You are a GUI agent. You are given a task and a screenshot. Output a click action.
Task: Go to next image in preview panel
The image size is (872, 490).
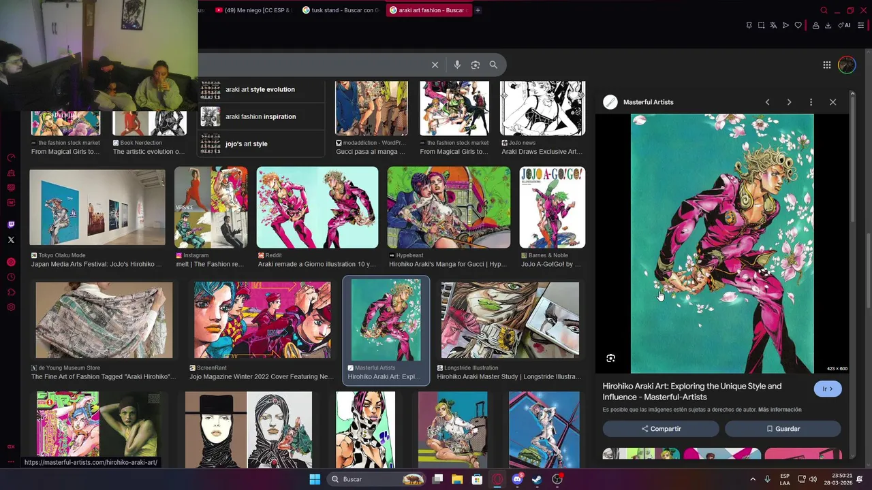click(x=789, y=102)
